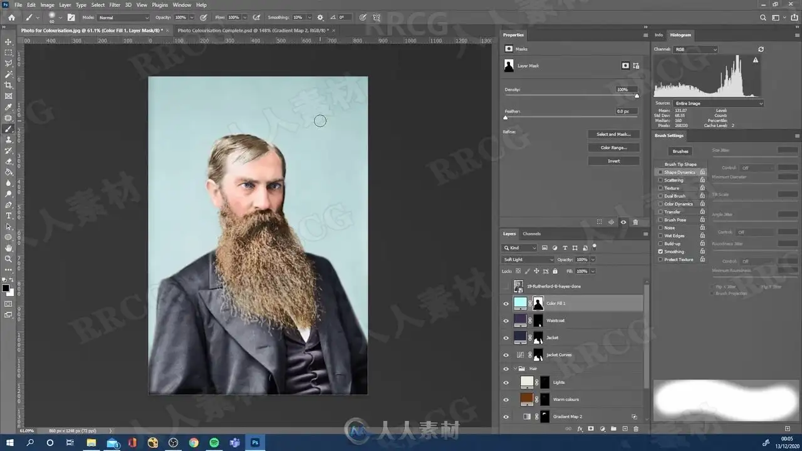Open the Window menu

(182, 5)
